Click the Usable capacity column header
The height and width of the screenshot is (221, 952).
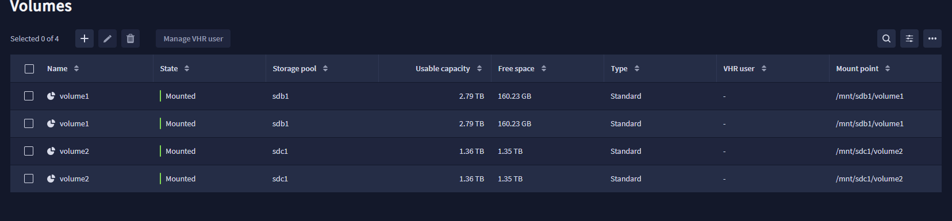(x=443, y=68)
